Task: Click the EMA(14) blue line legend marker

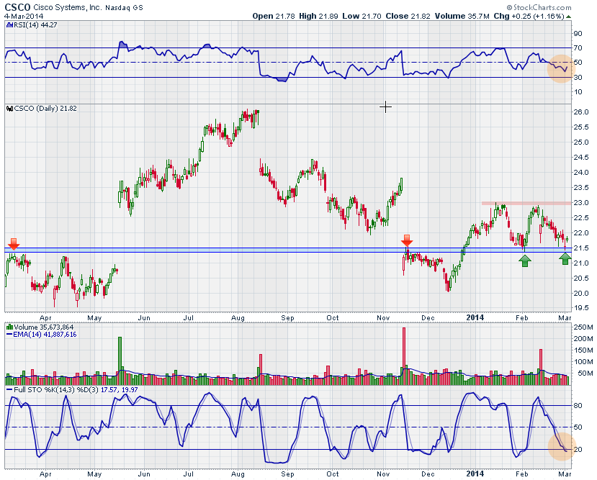Action: [9, 335]
